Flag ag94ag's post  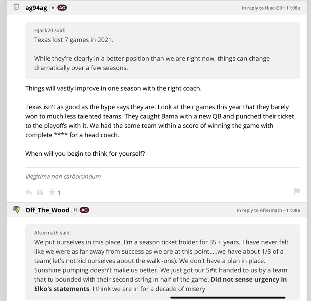(x=297, y=192)
